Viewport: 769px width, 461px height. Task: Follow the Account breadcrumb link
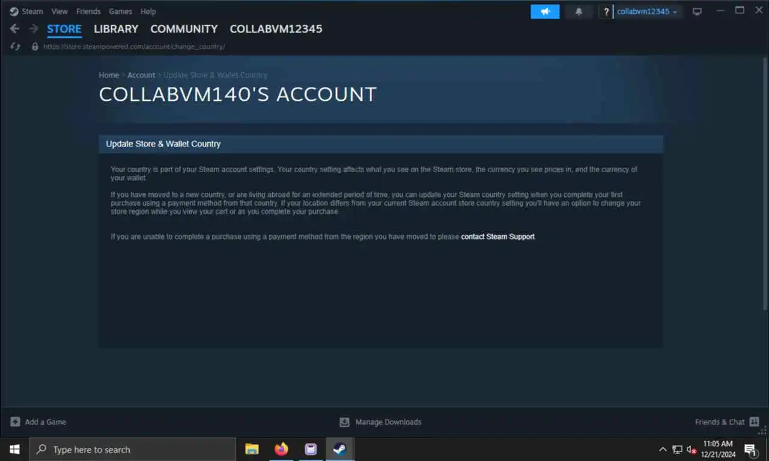point(141,75)
